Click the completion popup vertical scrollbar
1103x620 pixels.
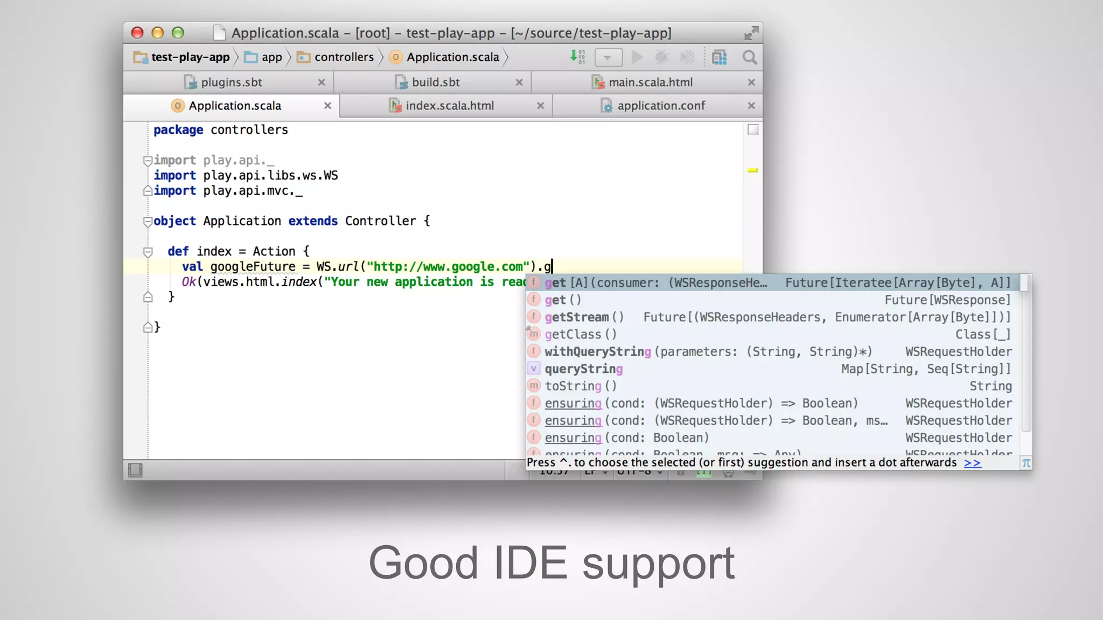click(1025, 355)
